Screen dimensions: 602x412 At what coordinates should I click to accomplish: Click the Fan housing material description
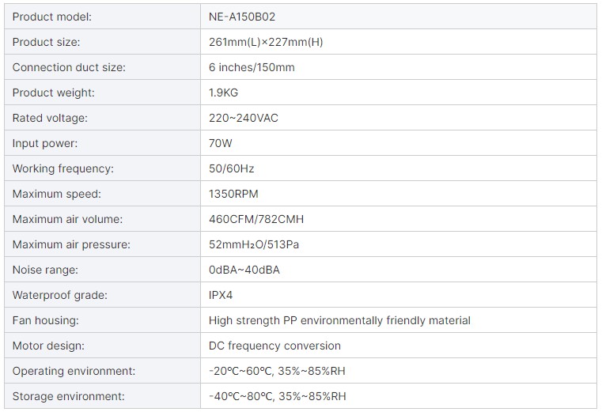click(339, 320)
